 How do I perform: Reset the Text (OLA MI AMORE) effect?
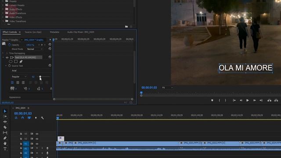coord(50,57)
